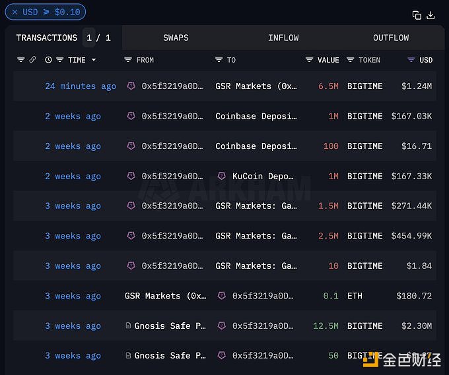The width and height of the screenshot is (449, 375).
Task: Remove the USD ≥ $0.10 filter chip
Action: tap(15, 12)
